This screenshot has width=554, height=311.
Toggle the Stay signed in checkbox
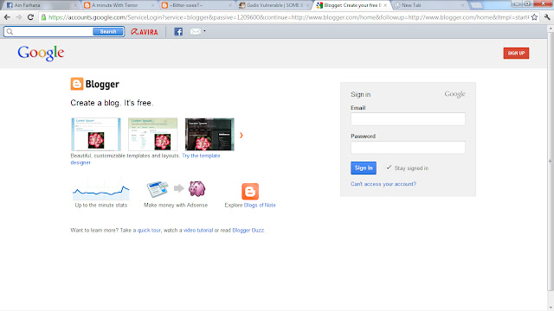(389, 168)
